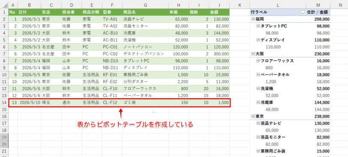The height and width of the screenshot is (157, 348).
Task: Select column A header
Action: click(x=13, y=5)
